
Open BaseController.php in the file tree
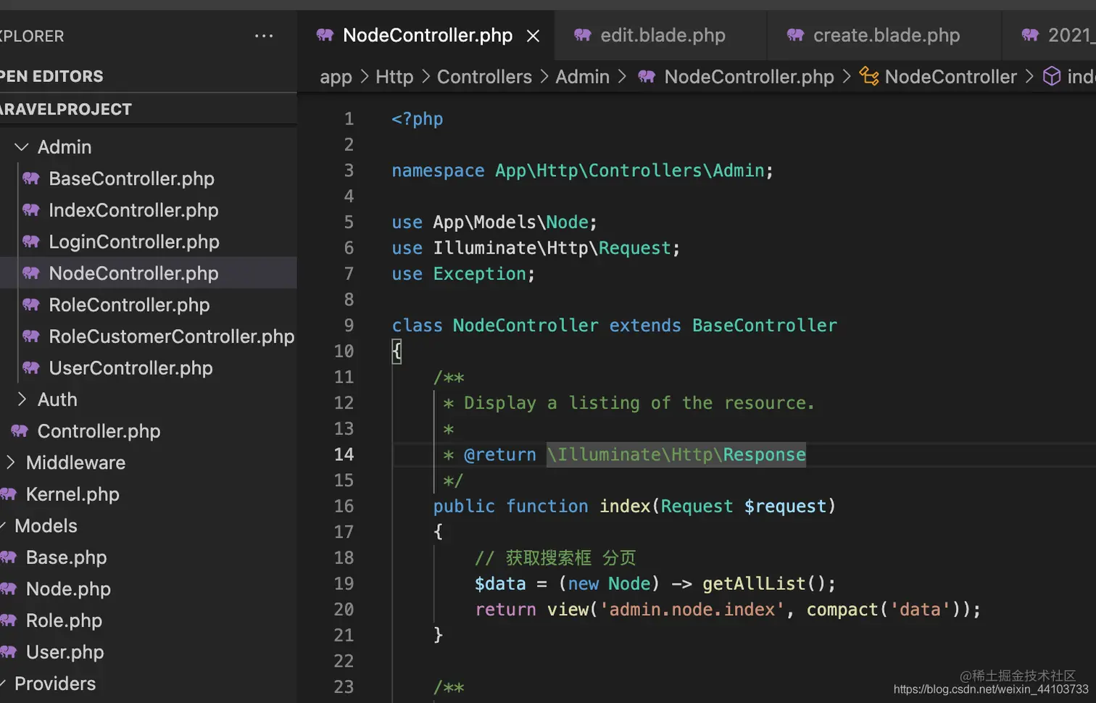131,178
